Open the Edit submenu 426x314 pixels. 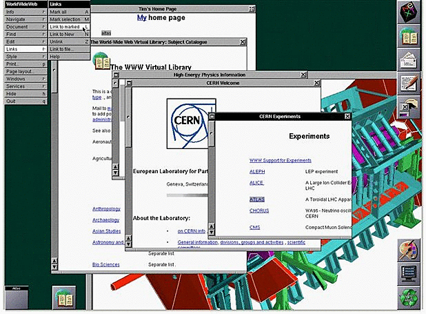pyautogui.click(x=26, y=41)
